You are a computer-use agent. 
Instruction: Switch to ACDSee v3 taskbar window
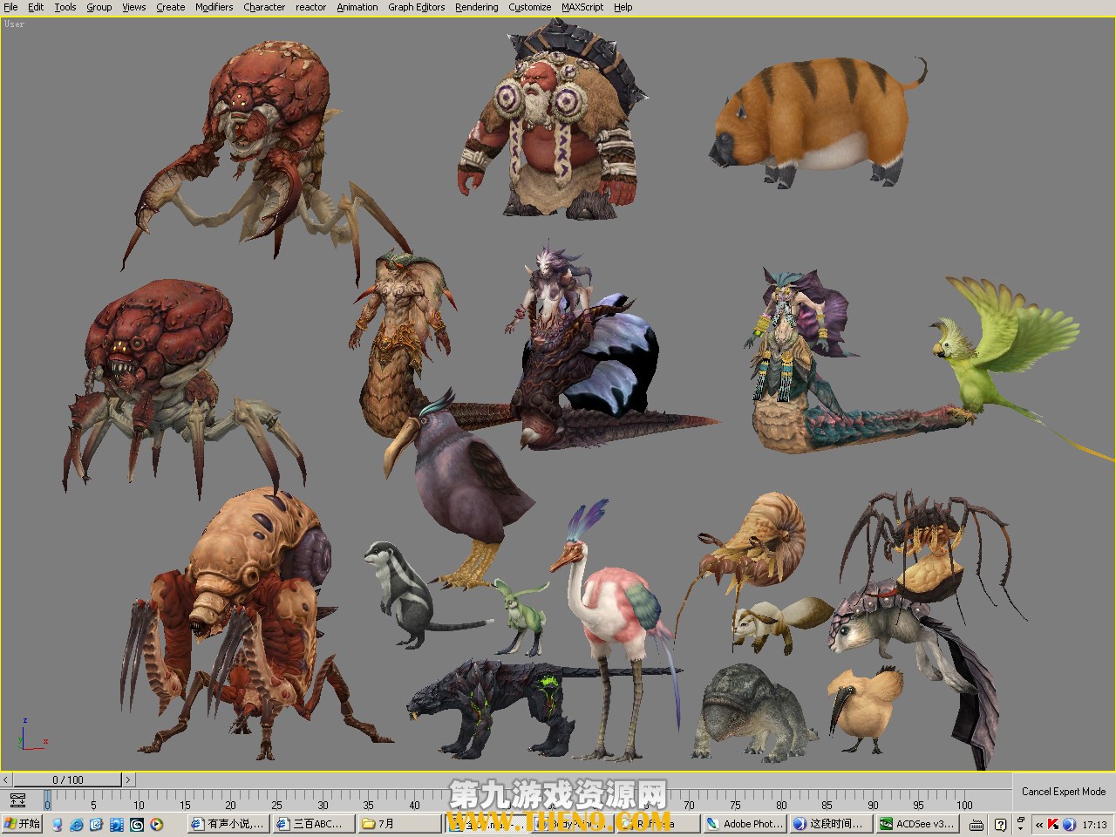coord(916,824)
